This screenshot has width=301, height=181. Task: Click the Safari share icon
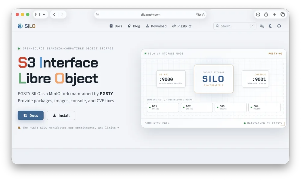[x=266, y=14]
